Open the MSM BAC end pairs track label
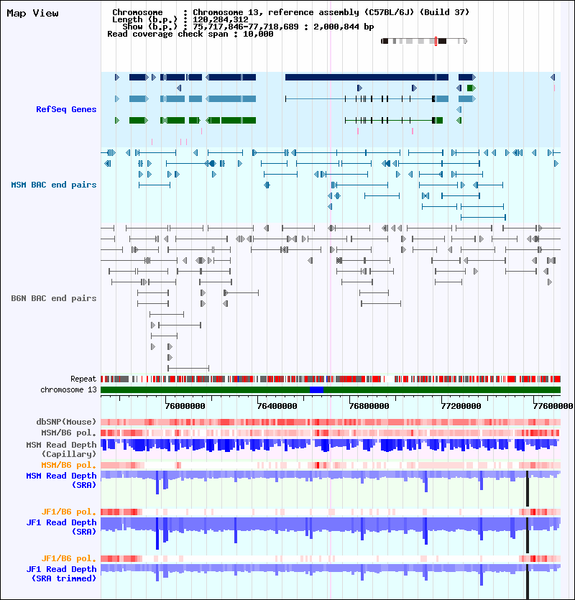 point(54,185)
